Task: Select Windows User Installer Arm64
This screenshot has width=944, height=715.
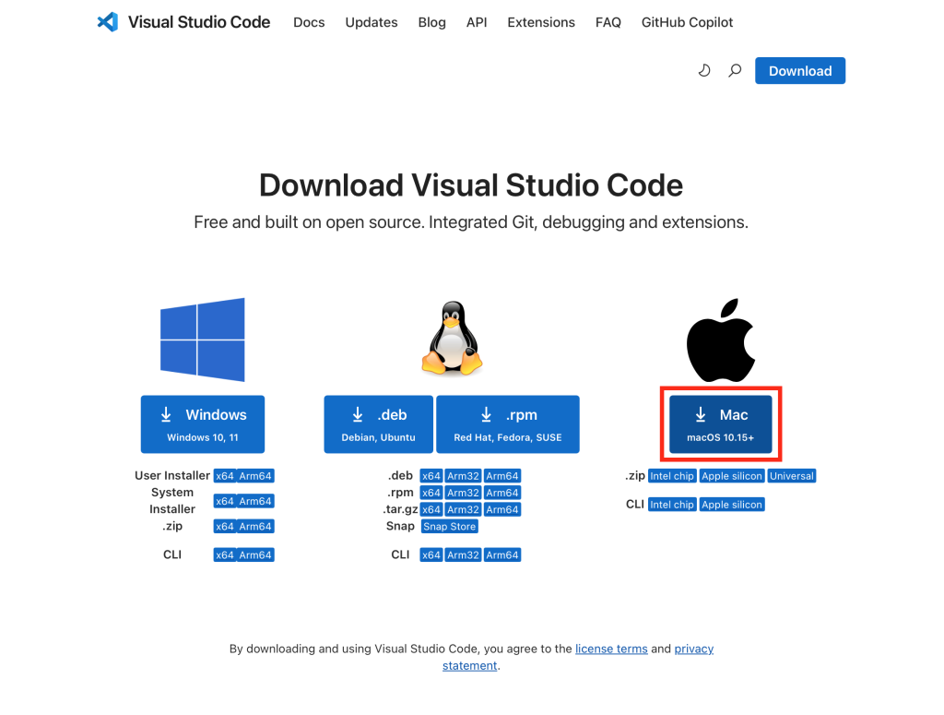Action: click(255, 476)
